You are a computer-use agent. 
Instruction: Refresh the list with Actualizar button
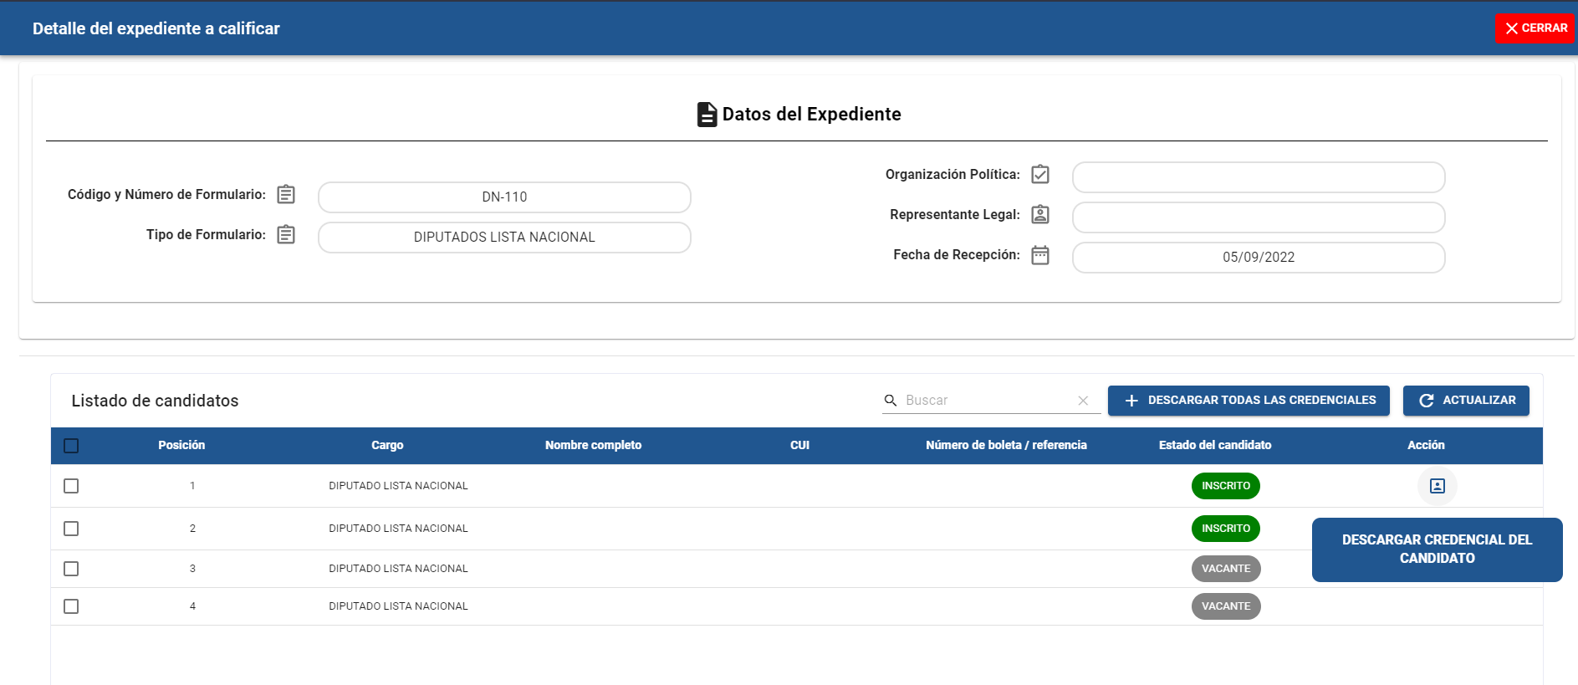click(x=1466, y=401)
